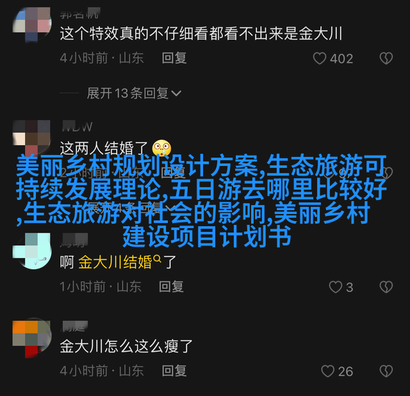Tap the search magnifier after 金大川结婚

157,259
